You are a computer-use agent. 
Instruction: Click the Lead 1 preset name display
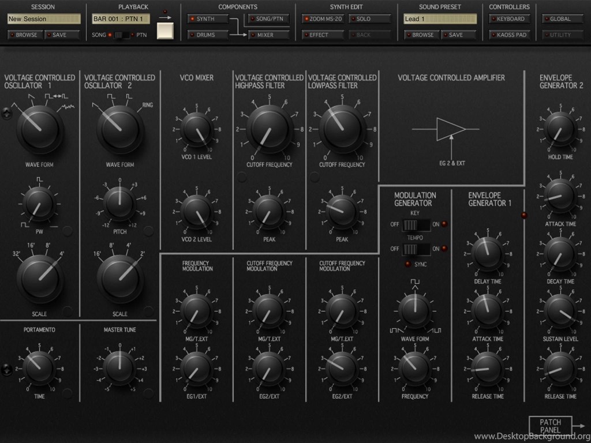440,19
